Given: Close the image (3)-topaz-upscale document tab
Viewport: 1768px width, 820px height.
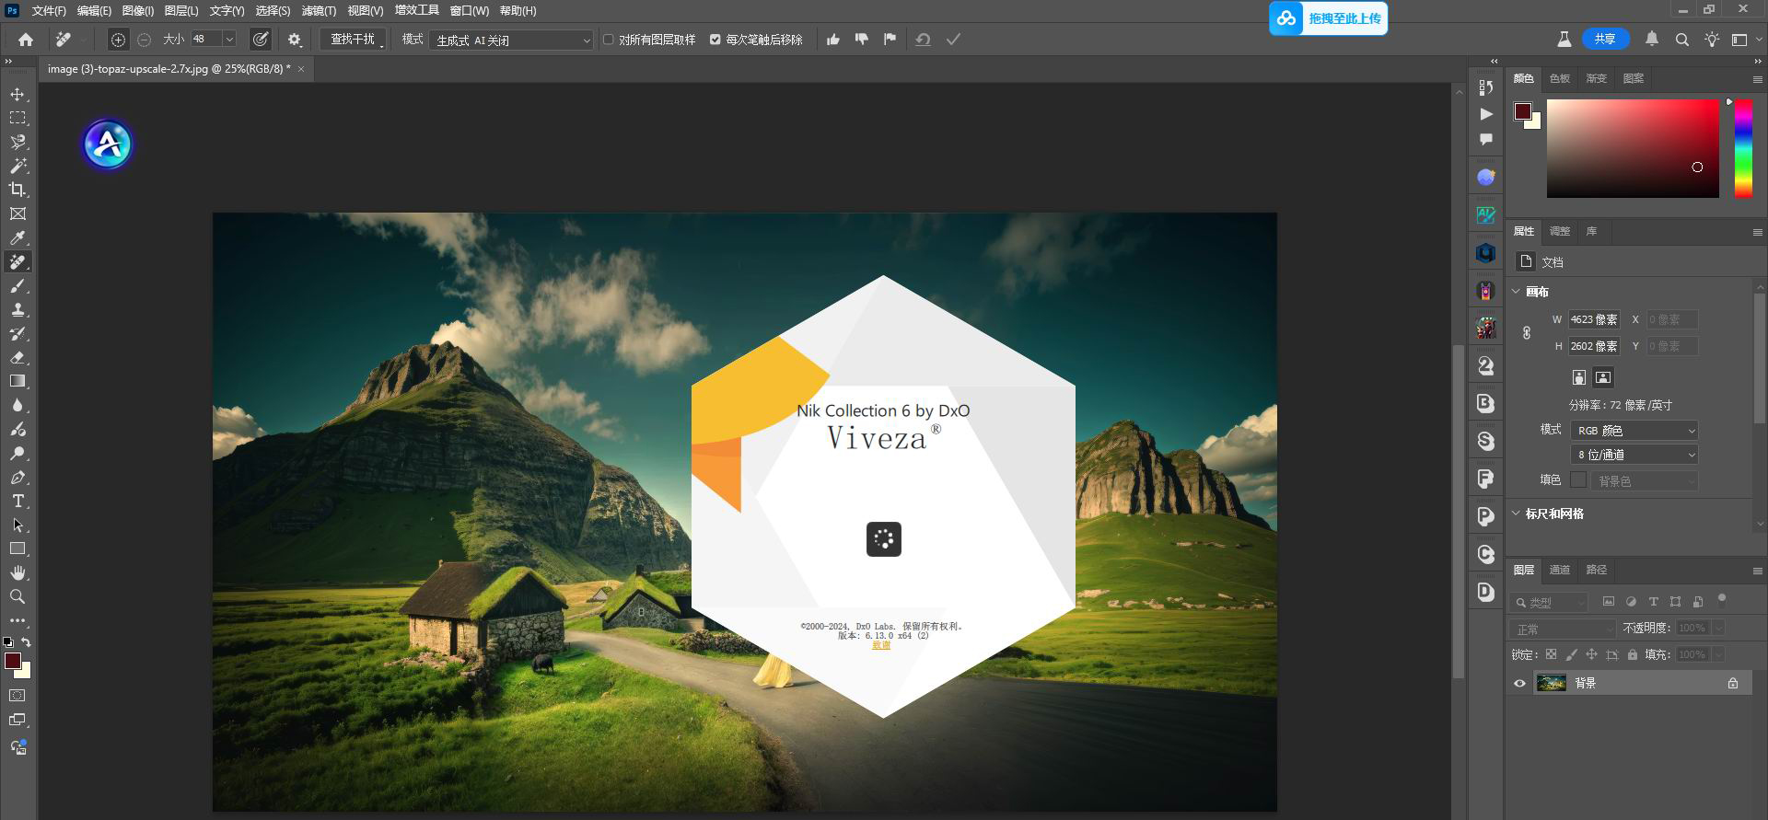Looking at the screenshot, I should coord(301,69).
